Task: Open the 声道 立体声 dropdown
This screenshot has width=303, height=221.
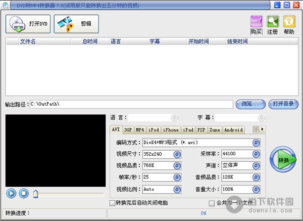Action: [x=256, y=166]
